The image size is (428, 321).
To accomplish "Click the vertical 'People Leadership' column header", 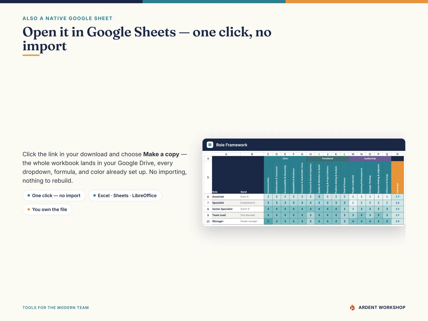I will (353, 177).
